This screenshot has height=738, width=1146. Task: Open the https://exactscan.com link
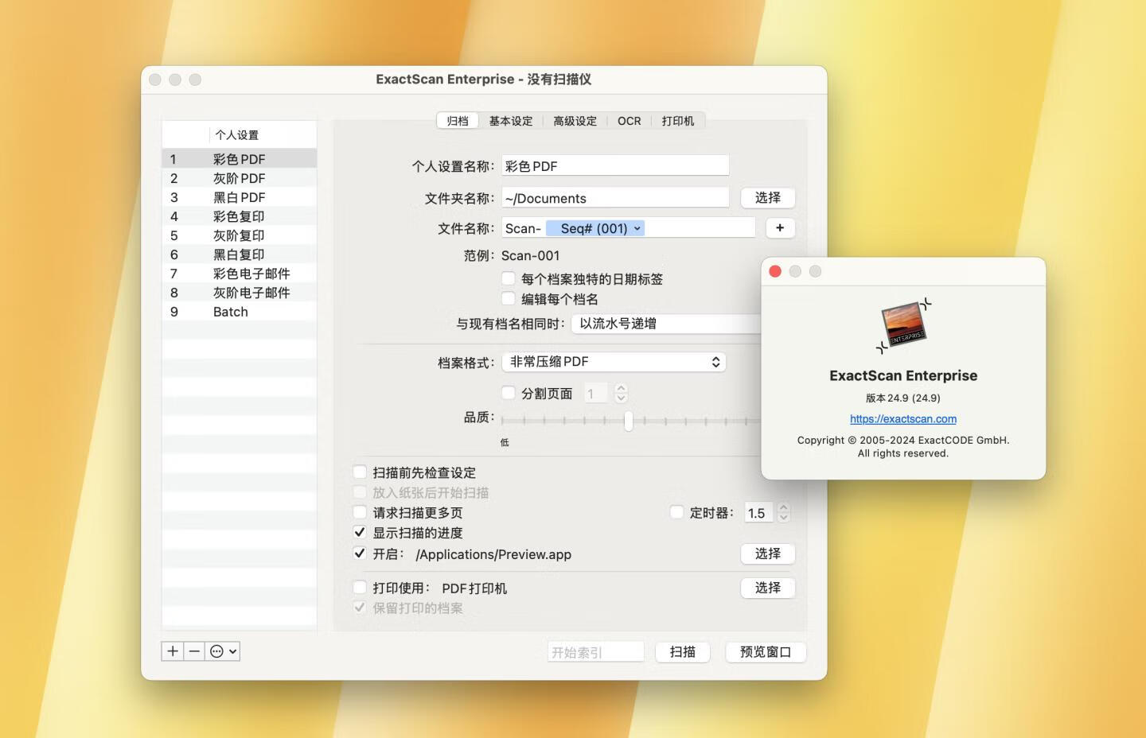tap(903, 419)
